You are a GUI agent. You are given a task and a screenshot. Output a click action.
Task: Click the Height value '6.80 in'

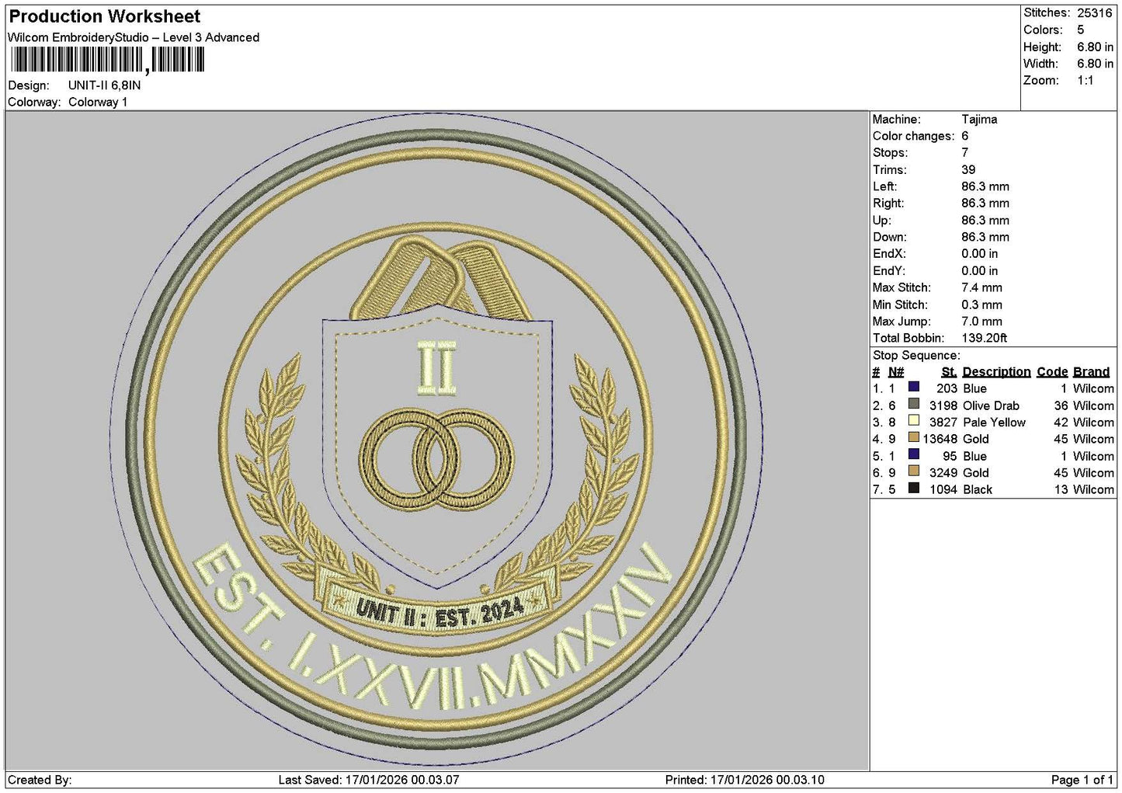click(x=1096, y=47)
